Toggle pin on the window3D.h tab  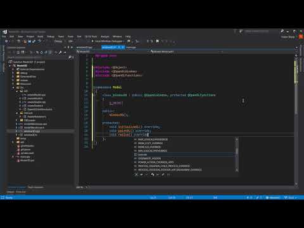[119, 47]
